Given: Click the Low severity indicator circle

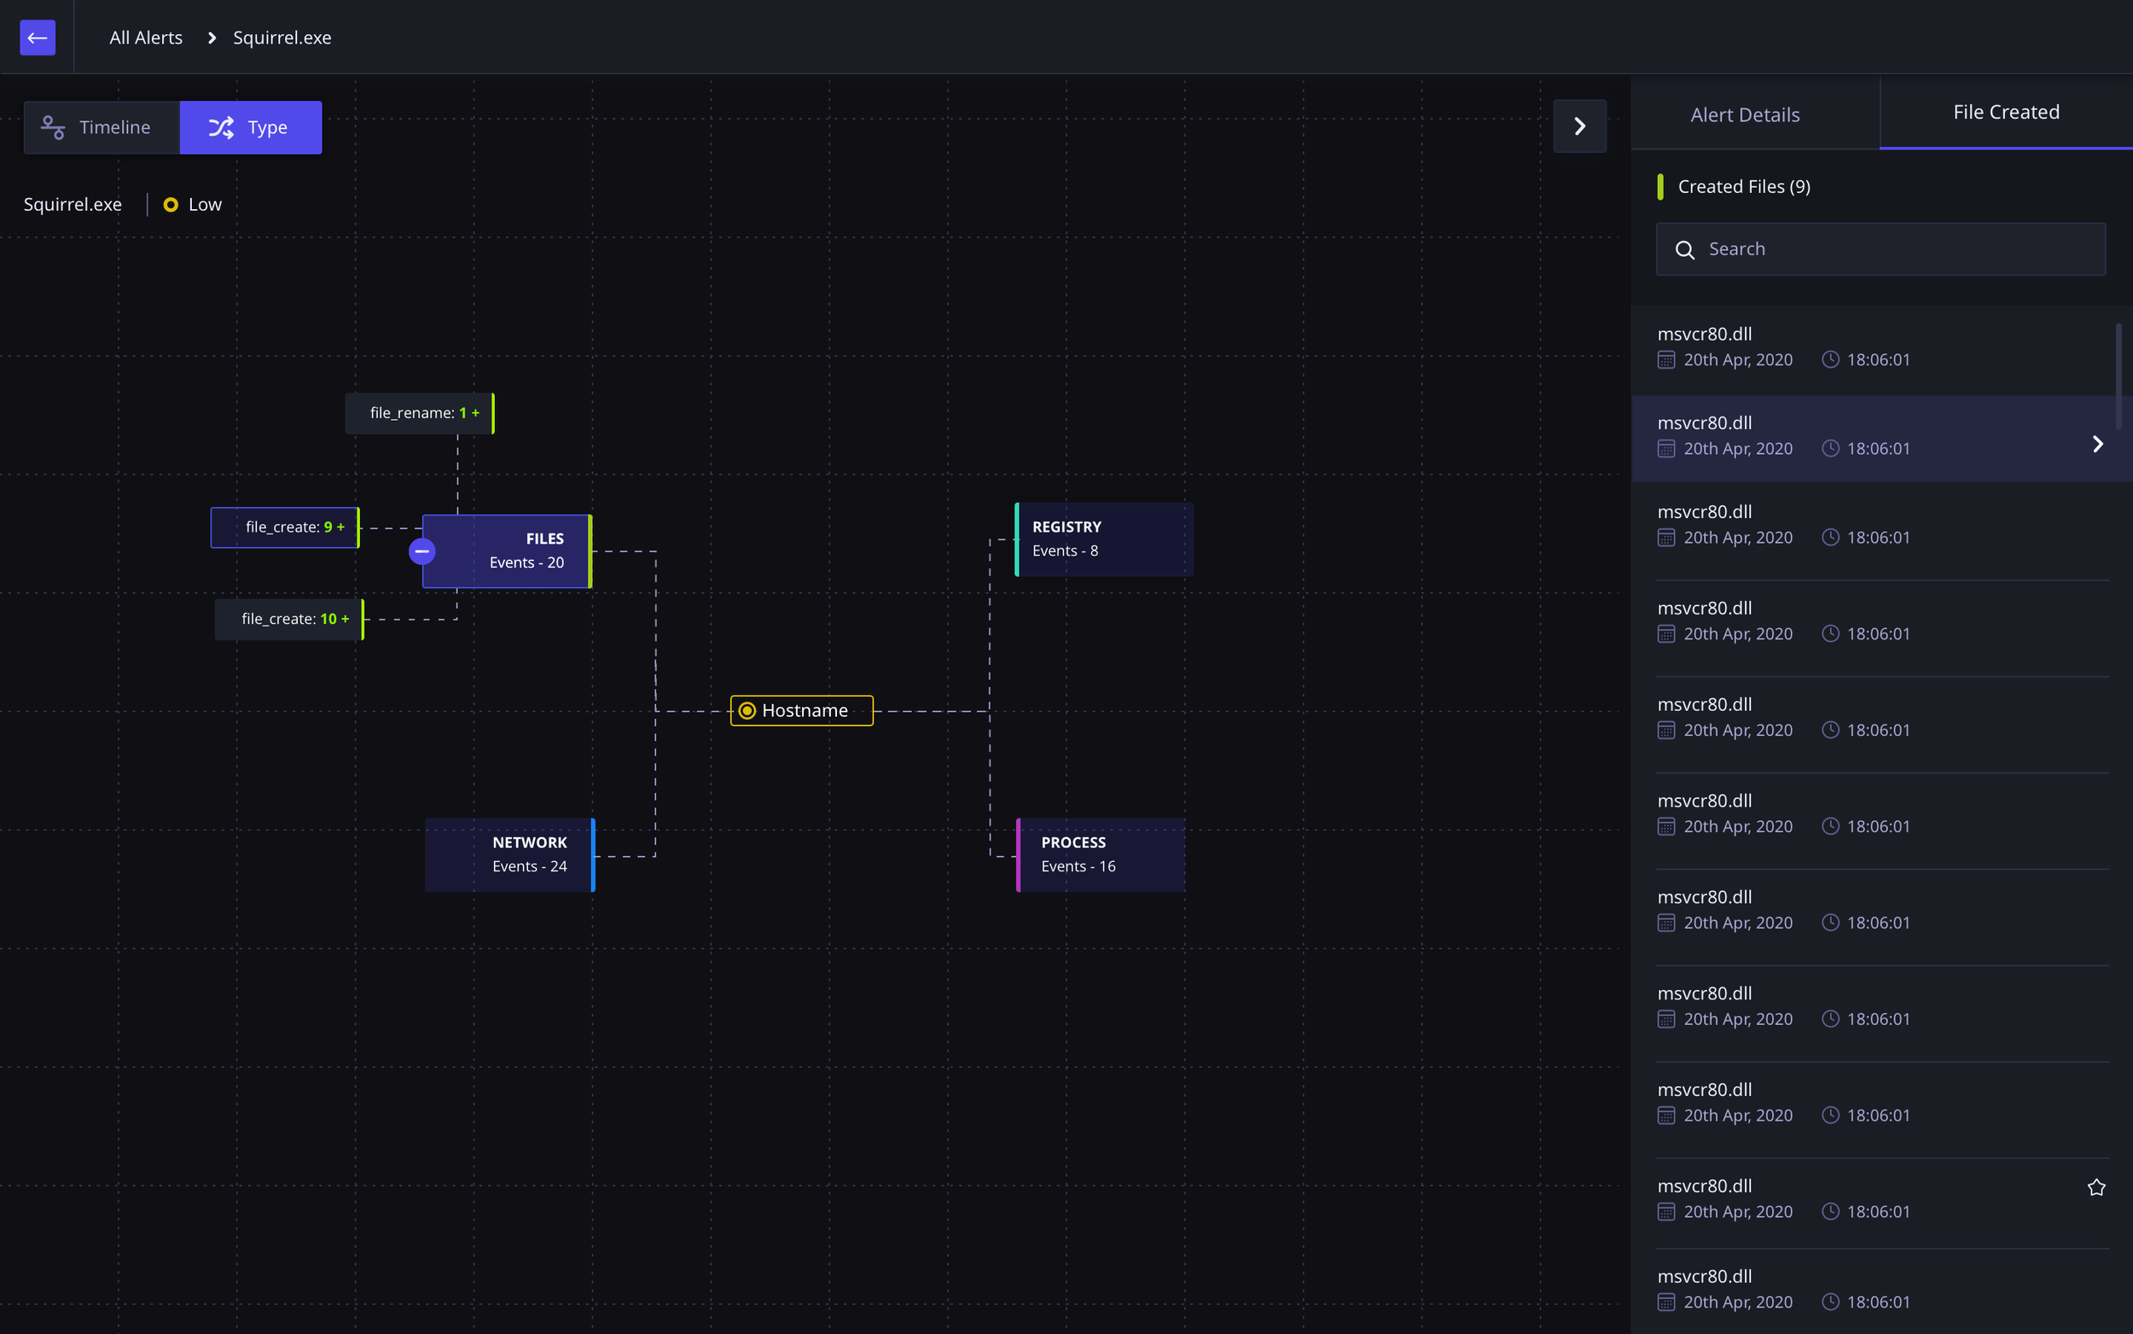Looking at the screenshot, I should [x=171, y=205].
